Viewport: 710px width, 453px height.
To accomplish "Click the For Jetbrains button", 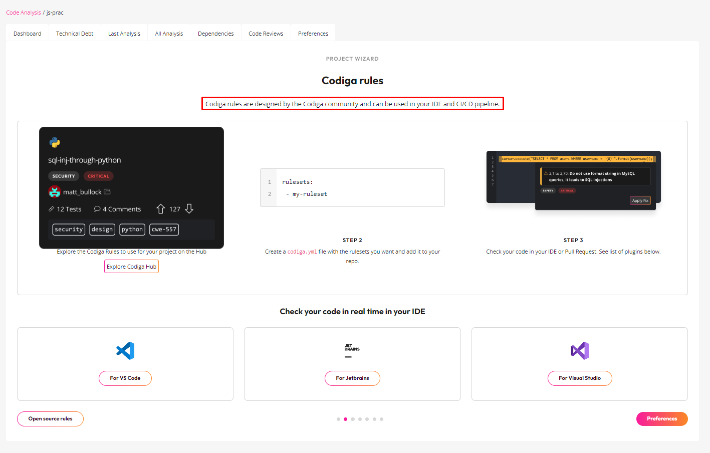I will tap(352, 378).
